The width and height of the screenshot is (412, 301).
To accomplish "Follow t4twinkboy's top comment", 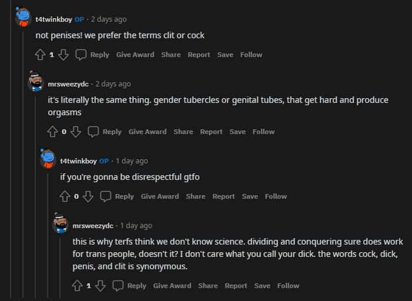I will tap(251, 55).
